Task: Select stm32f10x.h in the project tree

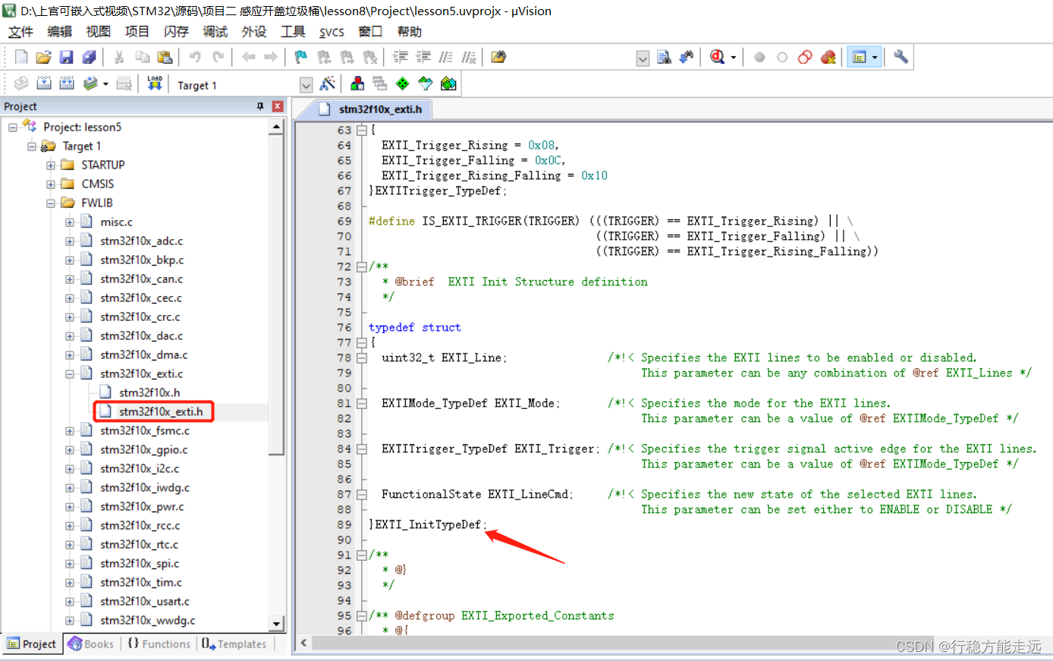Action: click(149, 392)
